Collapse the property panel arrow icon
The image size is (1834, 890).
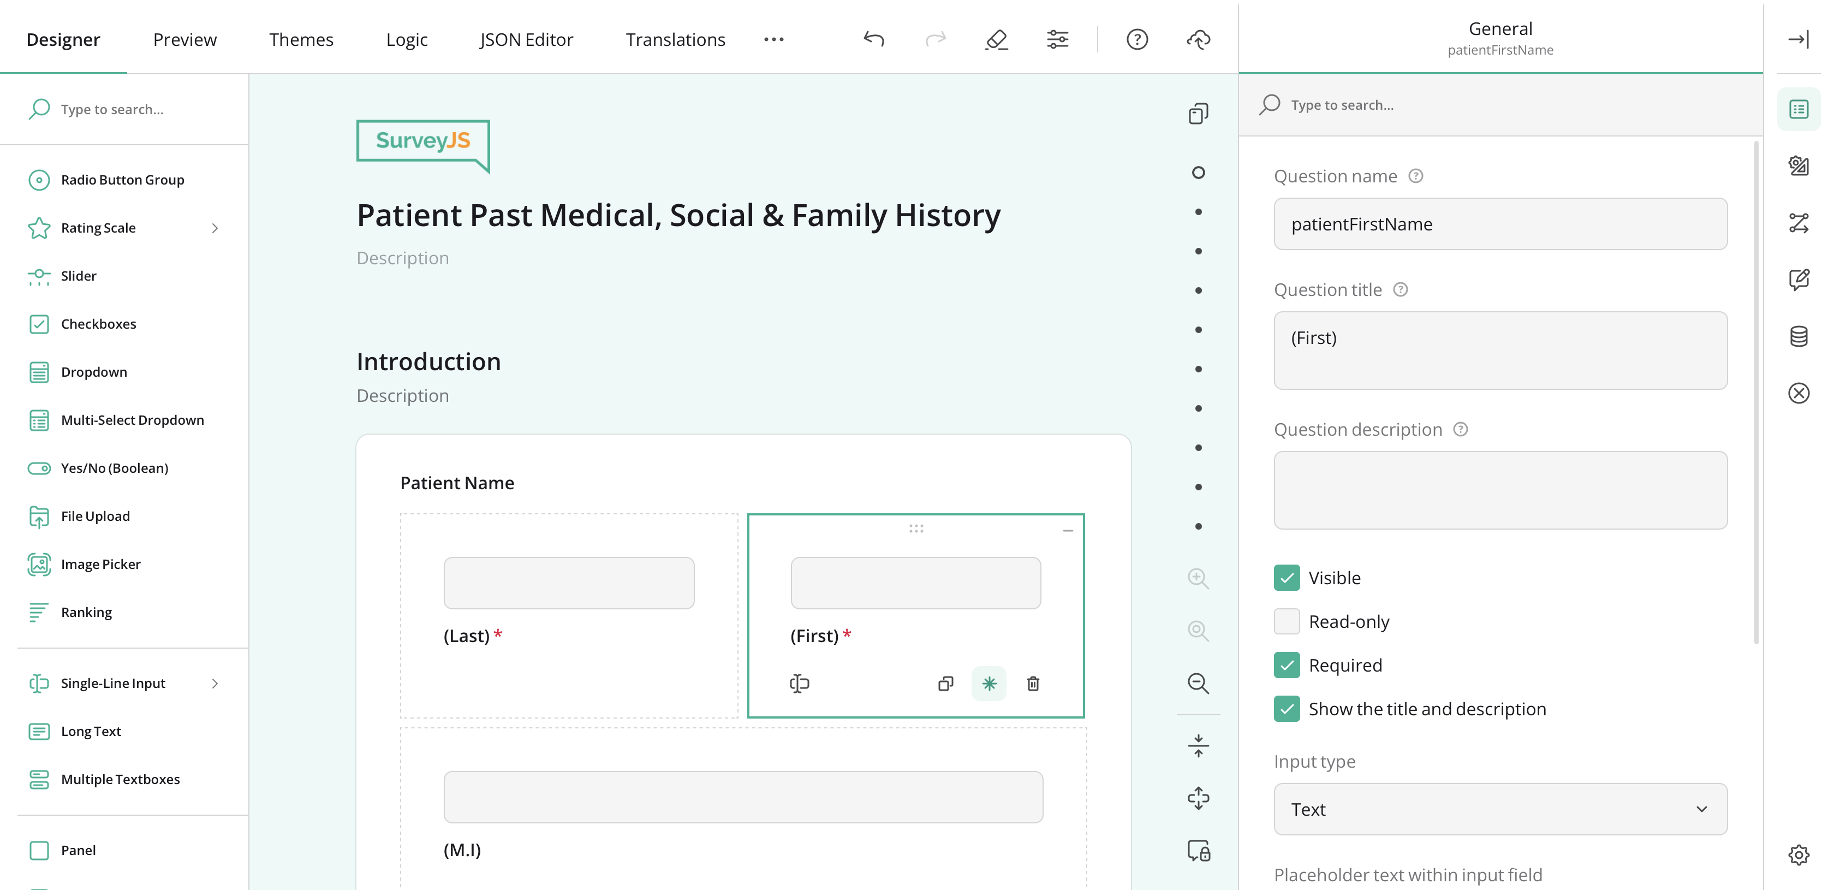(x=1799, y=39)
